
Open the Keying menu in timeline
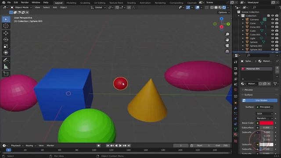30,146
